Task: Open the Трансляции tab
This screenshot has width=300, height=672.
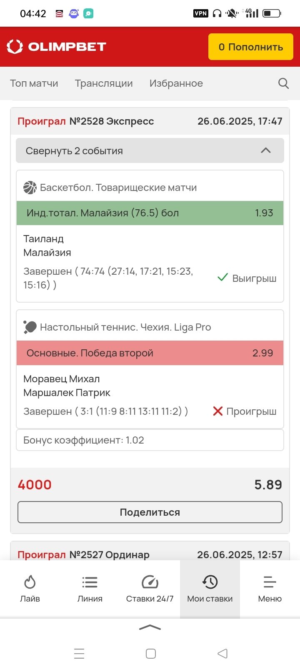Action: coord(104,83)
